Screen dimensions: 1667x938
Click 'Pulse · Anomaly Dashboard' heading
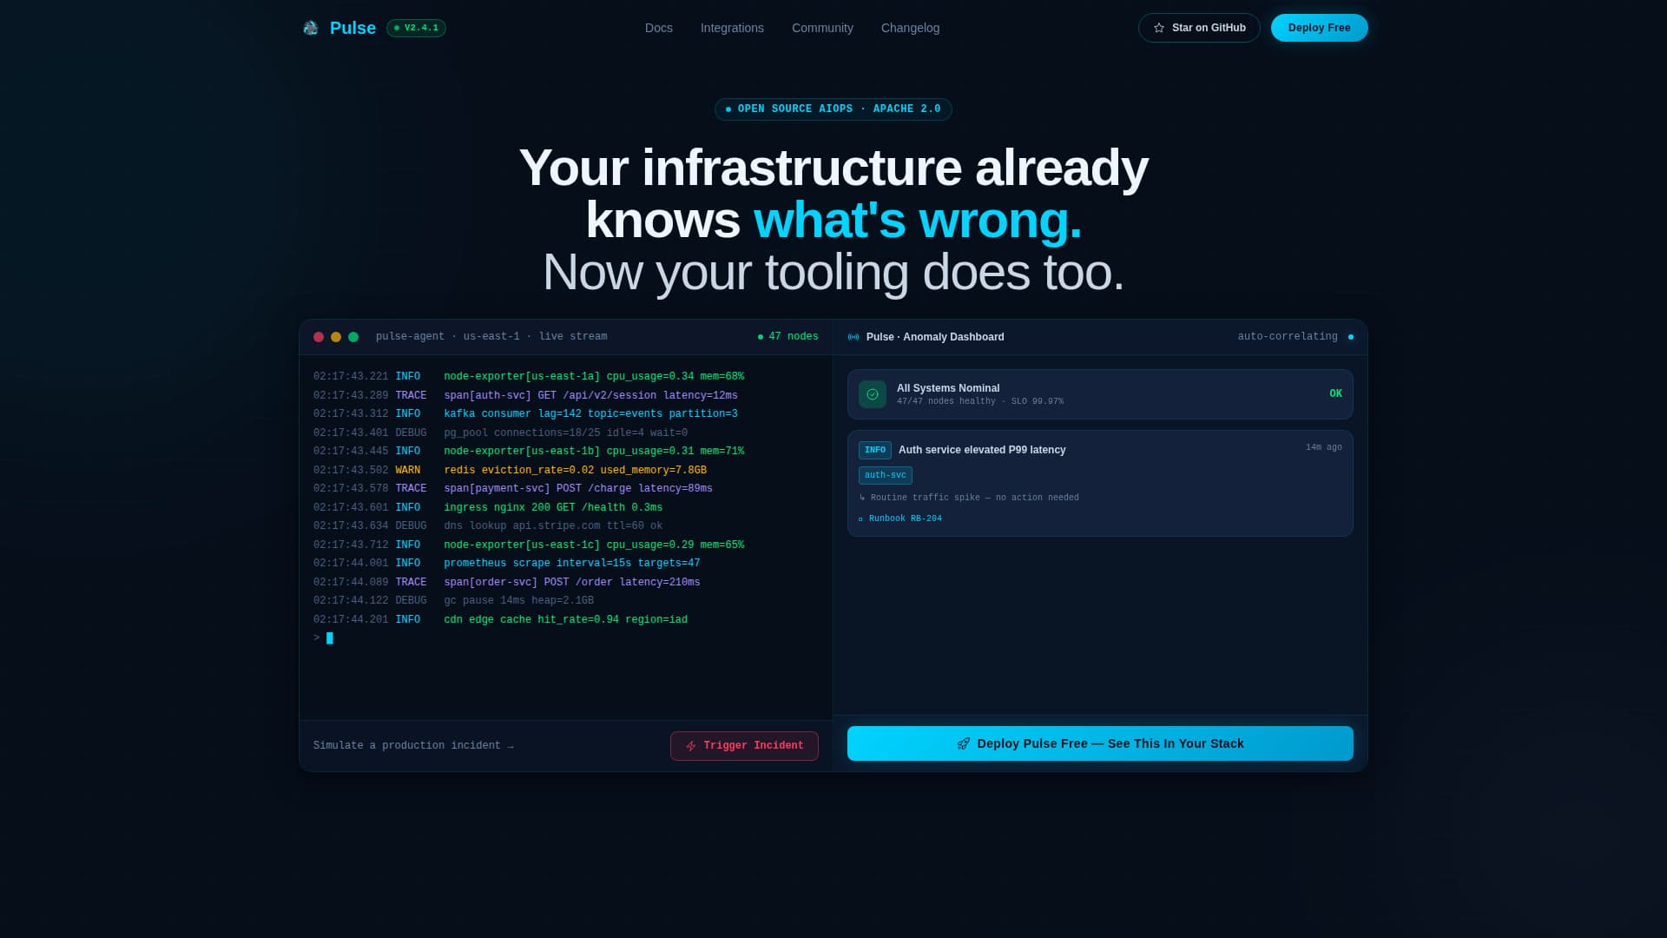[935, 337]
